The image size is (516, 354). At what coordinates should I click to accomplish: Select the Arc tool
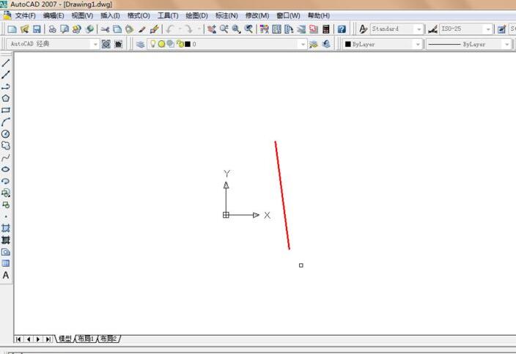click(6, 122)
